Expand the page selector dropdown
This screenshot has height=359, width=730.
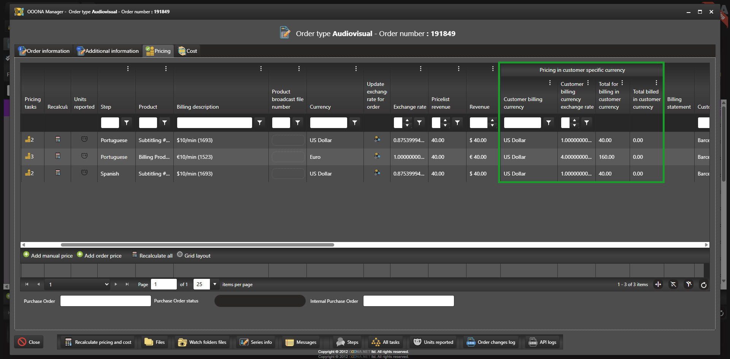click(x=106, y=285)
